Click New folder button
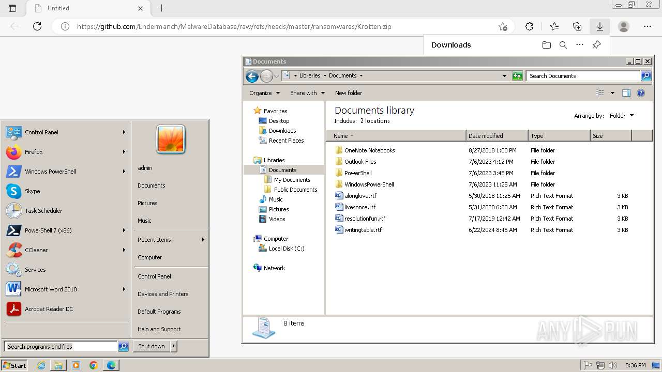This screenshot has width=662, height=372. [349, 93]
